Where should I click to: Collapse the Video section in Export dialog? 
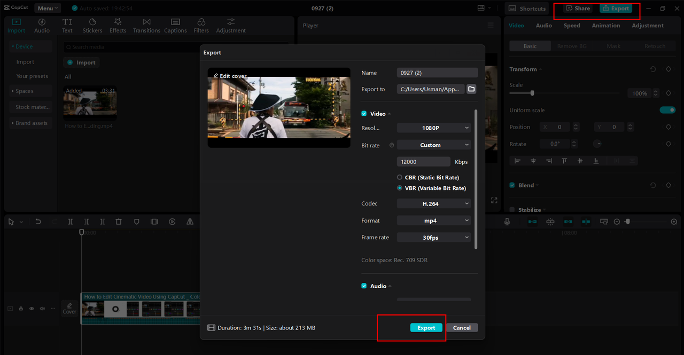click(x=389, y=114)
